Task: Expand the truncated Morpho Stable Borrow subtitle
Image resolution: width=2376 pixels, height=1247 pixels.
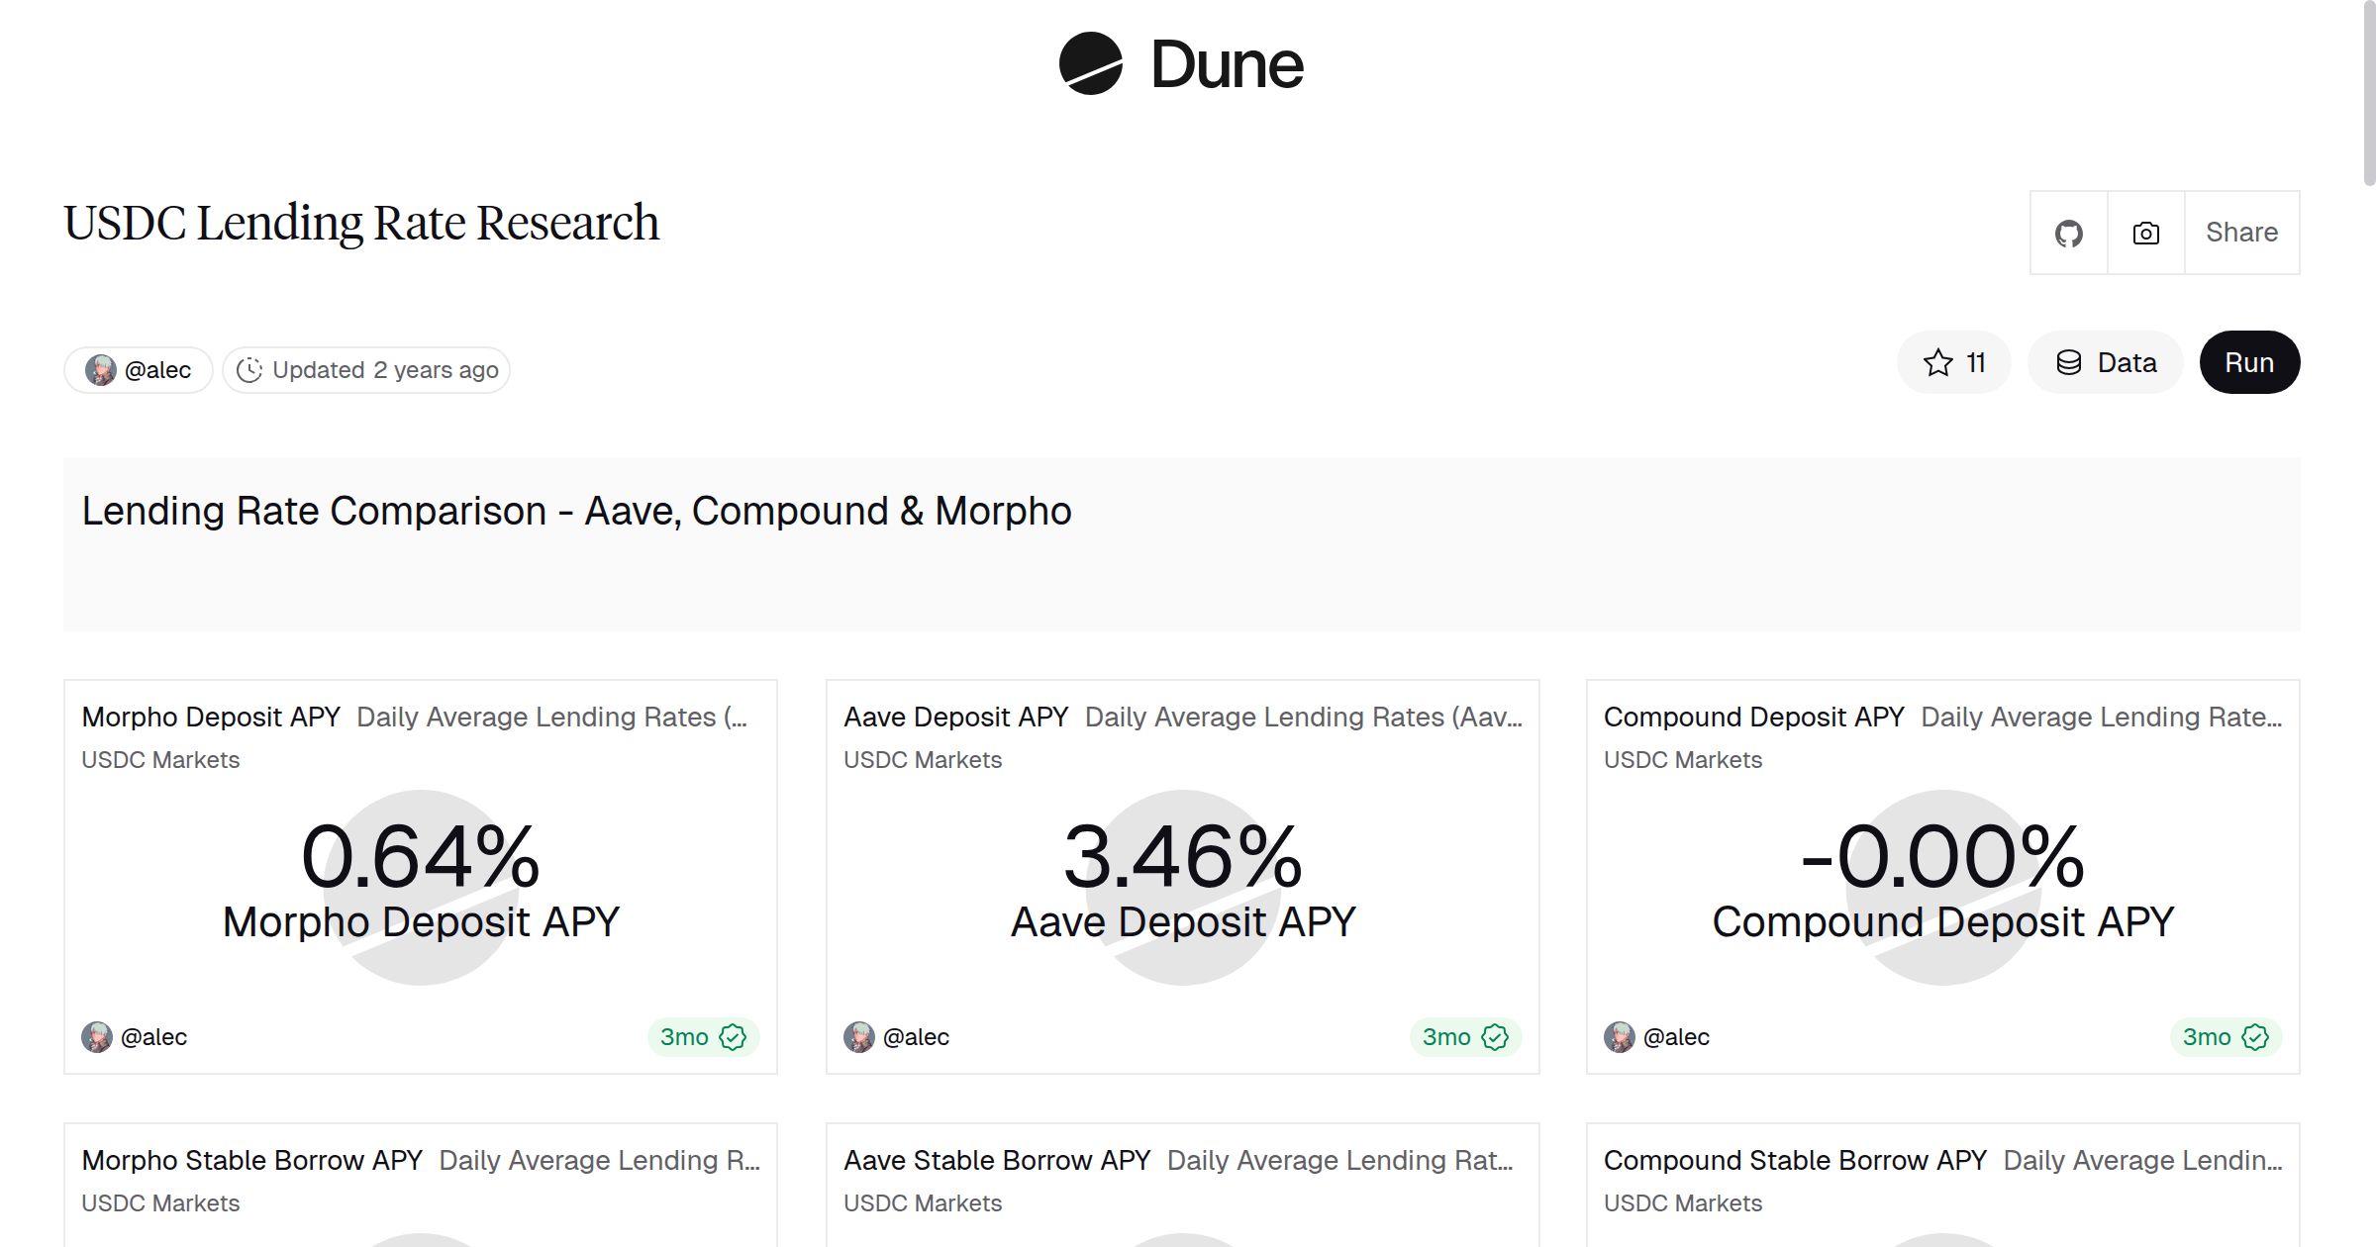Action: pyautogui.click(x=602, y=1160)
